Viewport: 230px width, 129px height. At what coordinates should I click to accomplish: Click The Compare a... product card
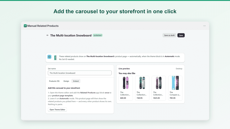coord(175,88)
